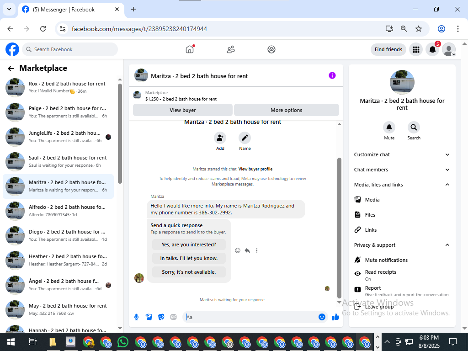This screenshot has height=351, width=468.
Task: Open Media in right panel
Action: click(x=402, y=200)
